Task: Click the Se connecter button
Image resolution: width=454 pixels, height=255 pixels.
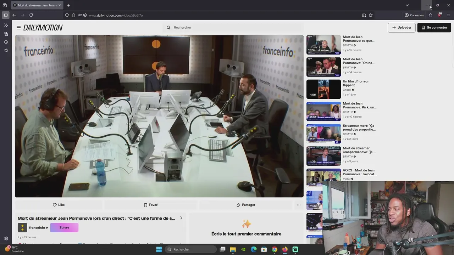Action: [x=434, y=28]
